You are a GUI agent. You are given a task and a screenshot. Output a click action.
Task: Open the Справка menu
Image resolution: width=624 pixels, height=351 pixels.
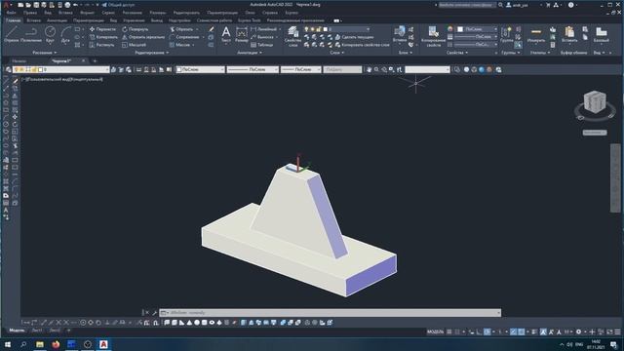(x=270, y=13)
